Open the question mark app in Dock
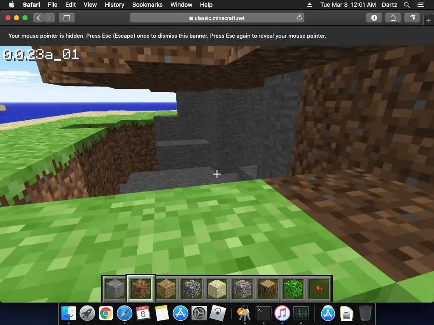Viewport: 434px width, 325px height. pyautogui.click(x=218, y=314)
